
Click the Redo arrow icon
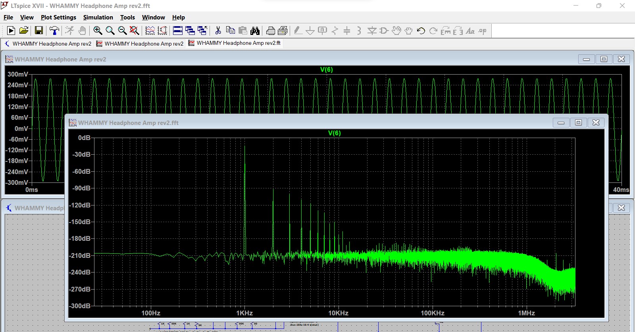click(433, 31)
